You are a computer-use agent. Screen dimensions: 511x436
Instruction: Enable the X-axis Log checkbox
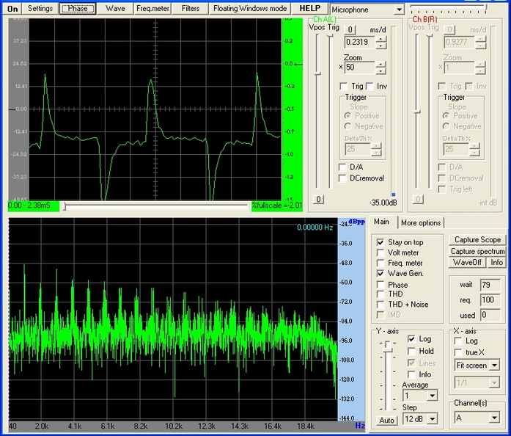click(458, 341)
